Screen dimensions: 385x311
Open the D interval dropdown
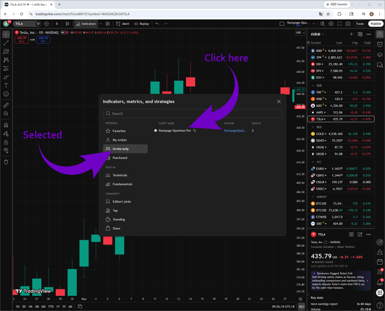click(57, 24)
